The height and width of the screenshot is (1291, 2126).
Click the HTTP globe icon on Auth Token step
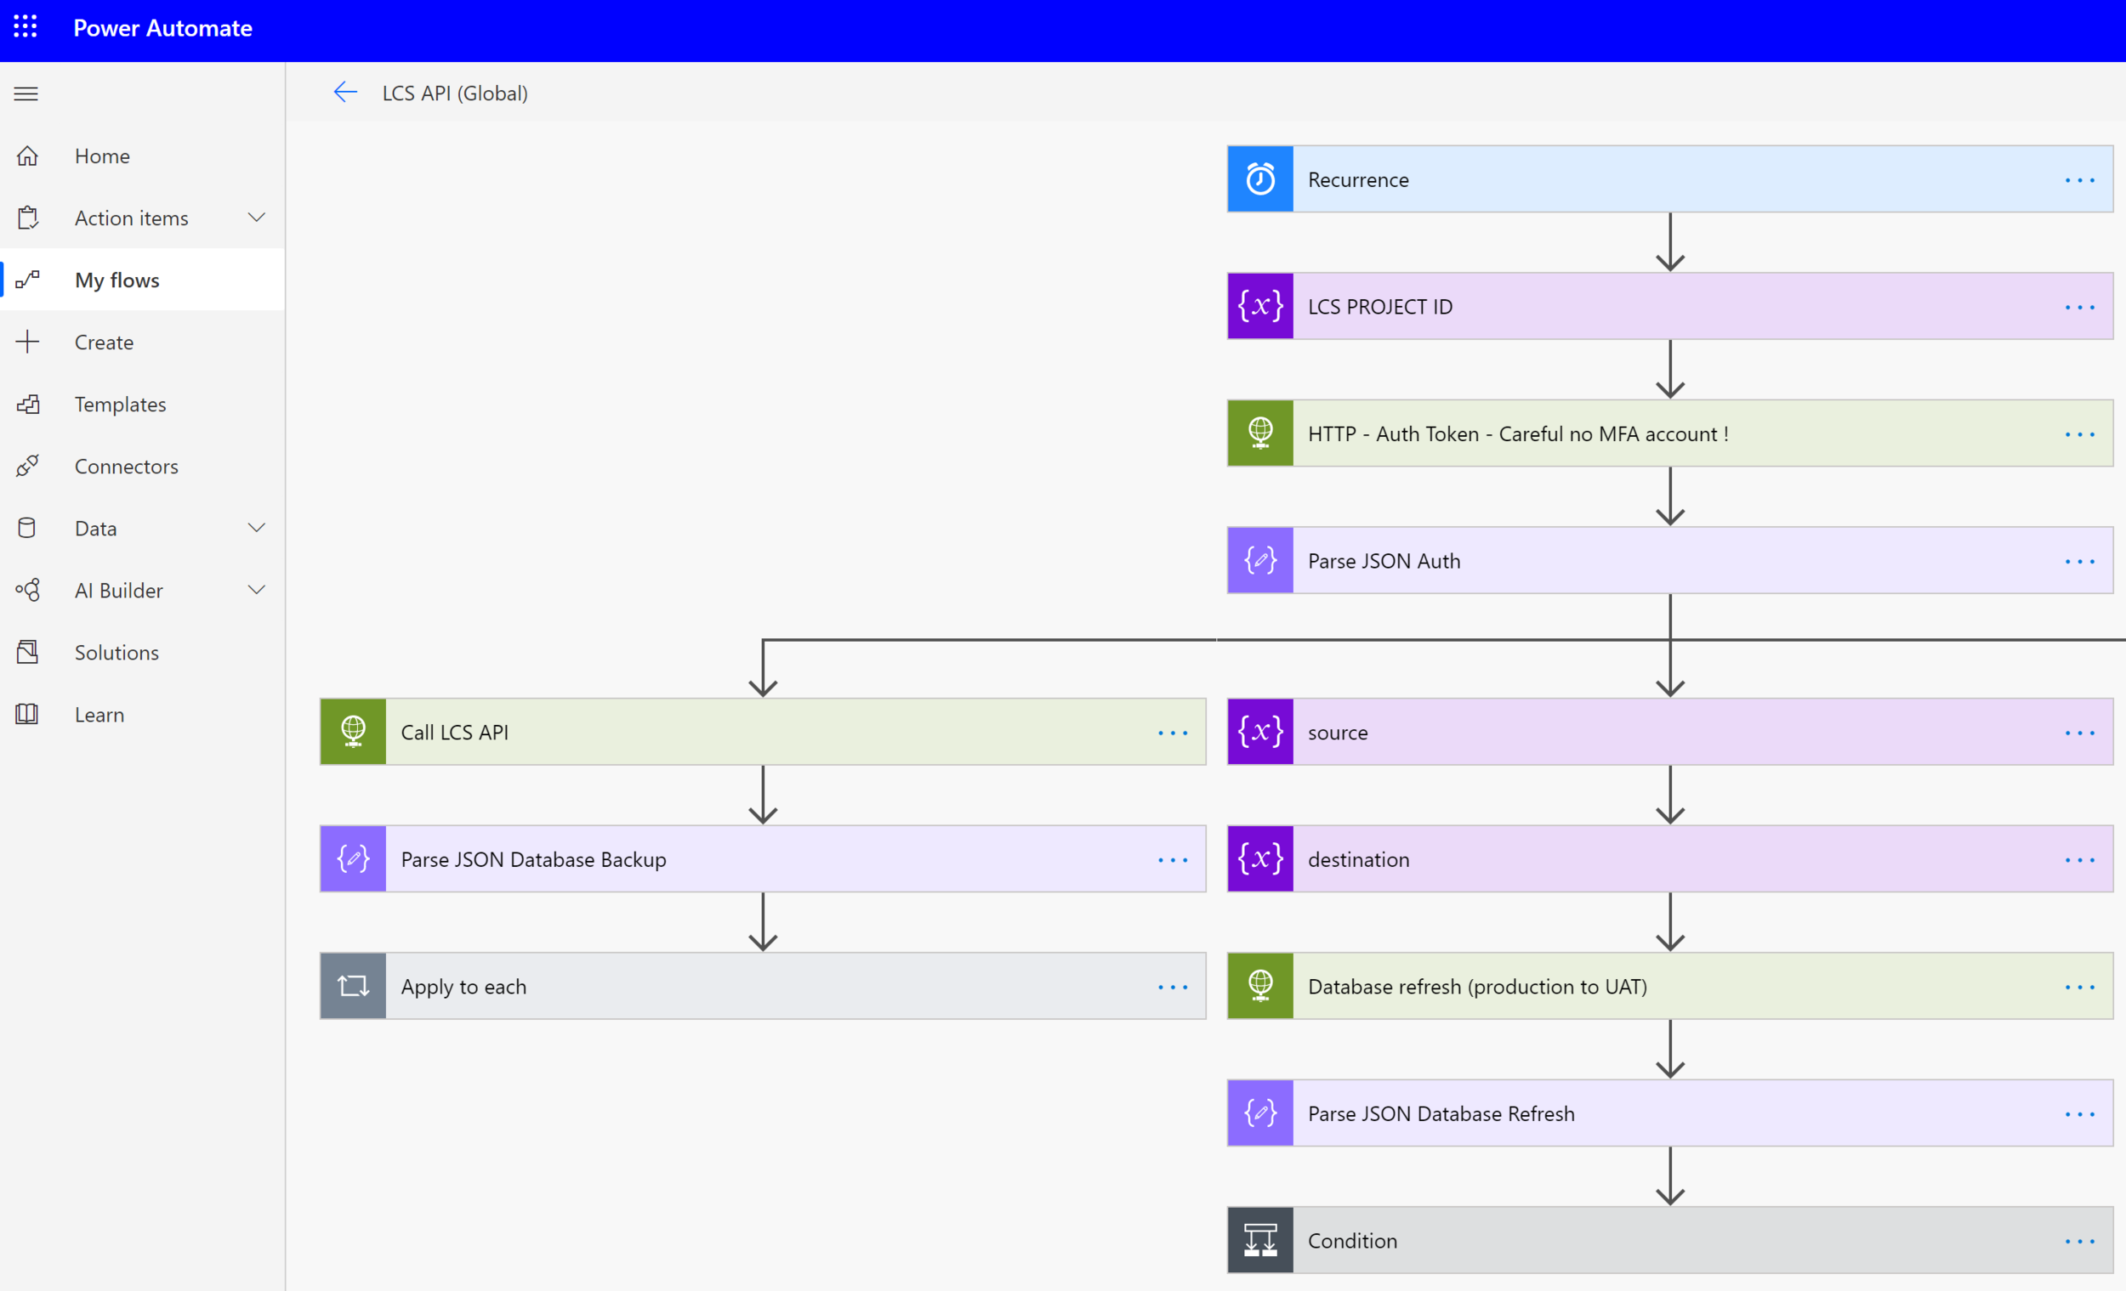pyautogui.click(x=1259, y=433)
